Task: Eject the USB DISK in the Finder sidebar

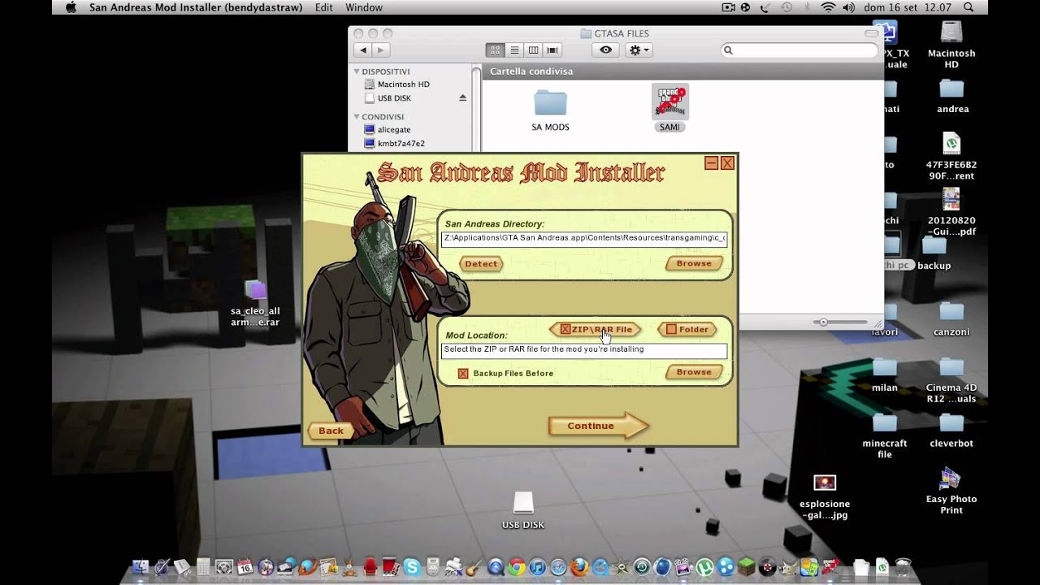Action: 462,97
